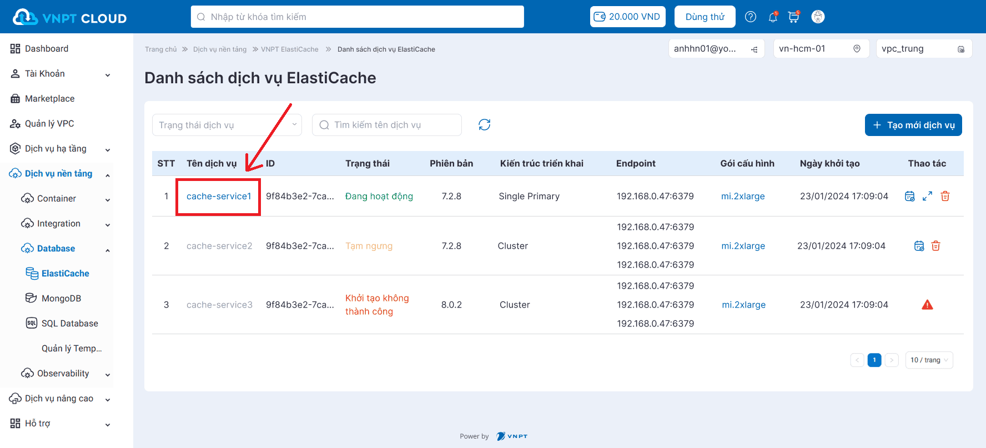Open the notifications bell
The image size is (986, 448).
click(772, 17)
